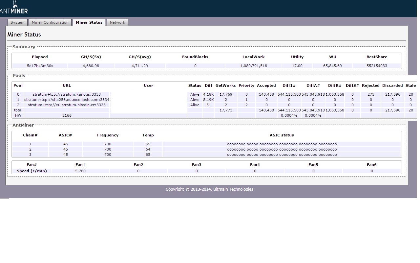Click the Frequency column header
Screen dimensions: 420x263
pos(108,135)
